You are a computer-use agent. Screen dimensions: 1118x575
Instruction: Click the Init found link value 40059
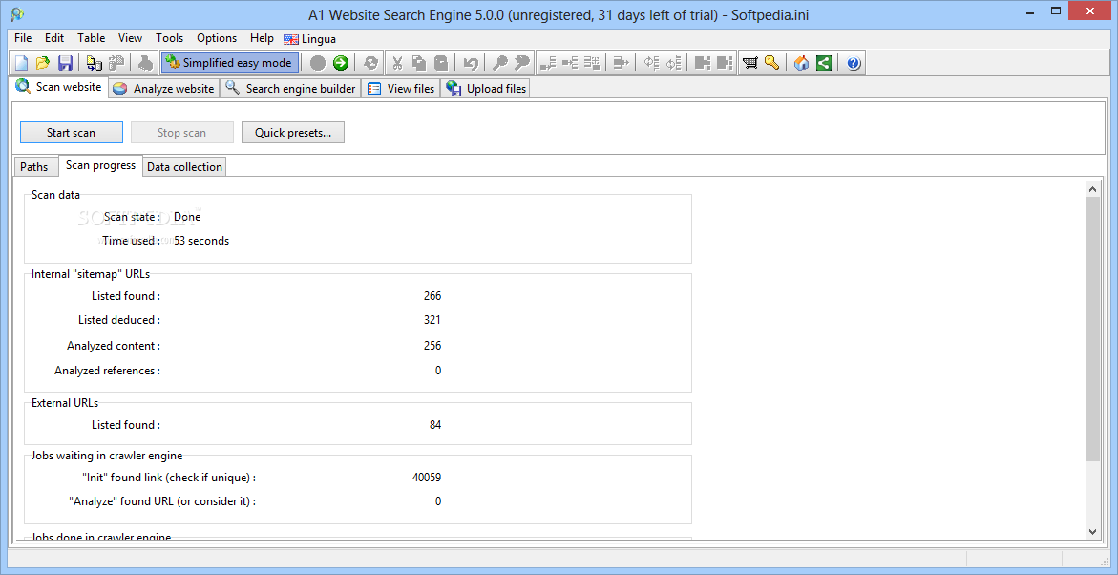tap(427, 478)
